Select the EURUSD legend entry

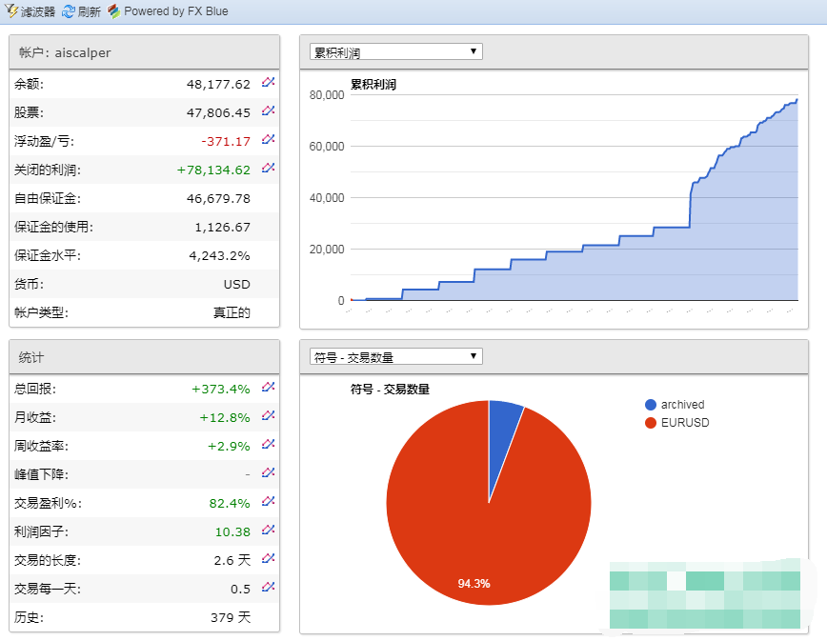pos(684,422)
